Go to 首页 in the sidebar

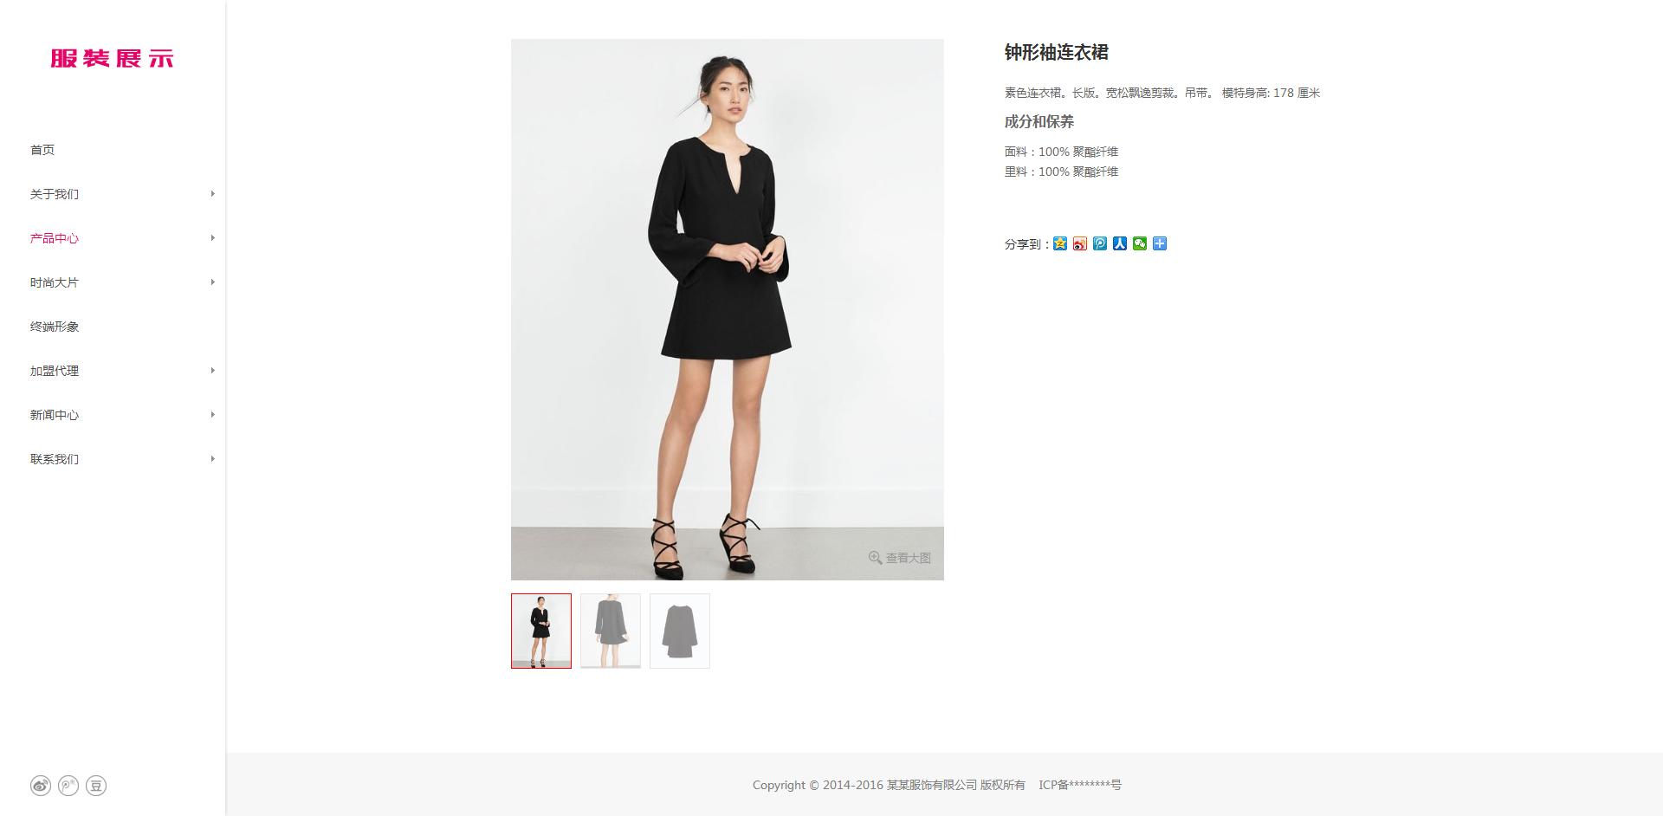(x=42, y=150)
